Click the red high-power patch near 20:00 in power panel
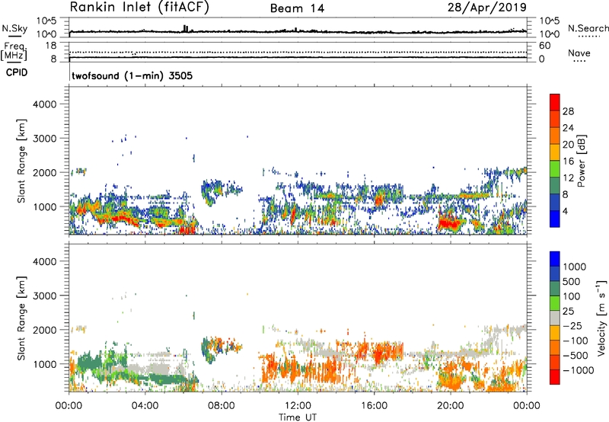This screenshot has height=422, width=609. click(x=451, y=223)
